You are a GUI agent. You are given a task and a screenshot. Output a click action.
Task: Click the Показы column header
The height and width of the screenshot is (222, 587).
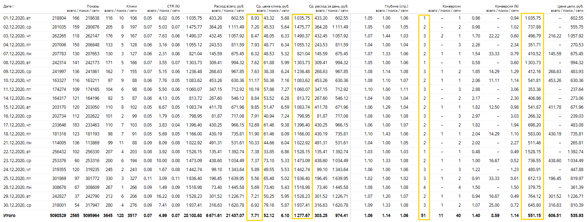(93, 6)
